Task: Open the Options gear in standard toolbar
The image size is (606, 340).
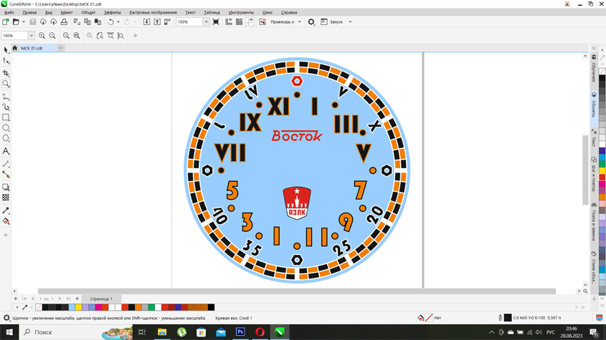Action: click(311, 22)
